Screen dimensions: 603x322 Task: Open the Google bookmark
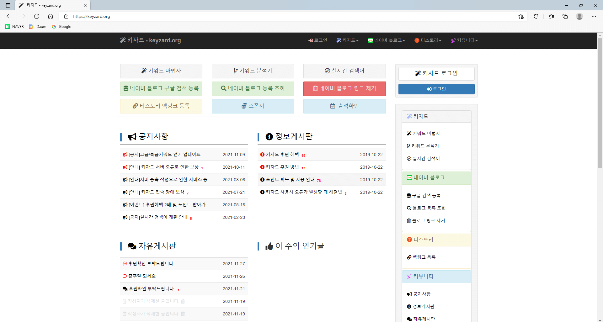click(61, 27)
